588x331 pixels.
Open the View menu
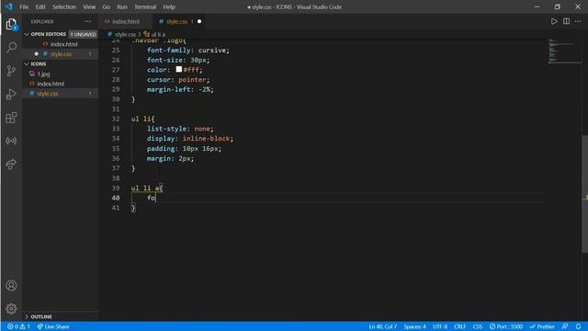pyautogui.click(x=89, y=6)
